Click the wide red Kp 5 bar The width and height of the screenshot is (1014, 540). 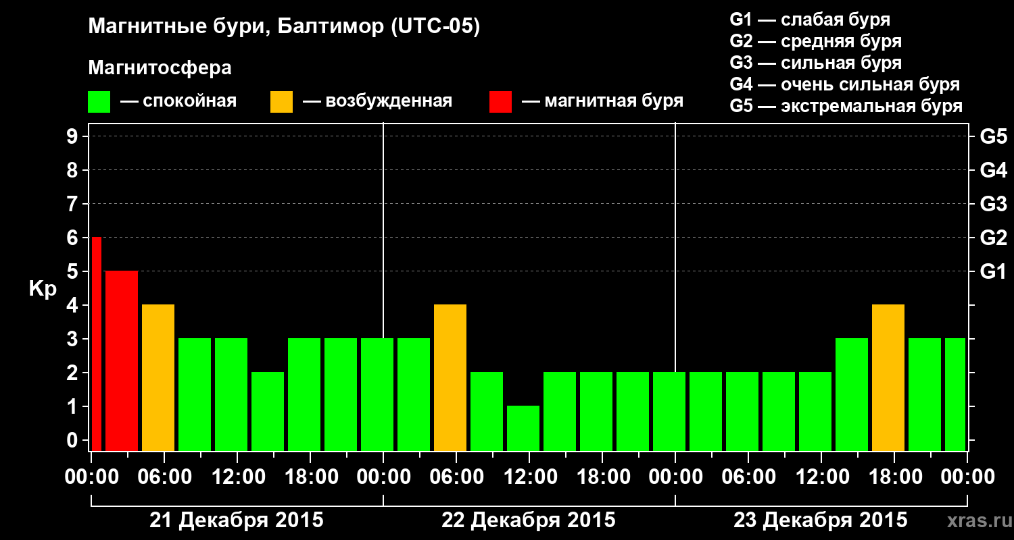tap(122, 360)
